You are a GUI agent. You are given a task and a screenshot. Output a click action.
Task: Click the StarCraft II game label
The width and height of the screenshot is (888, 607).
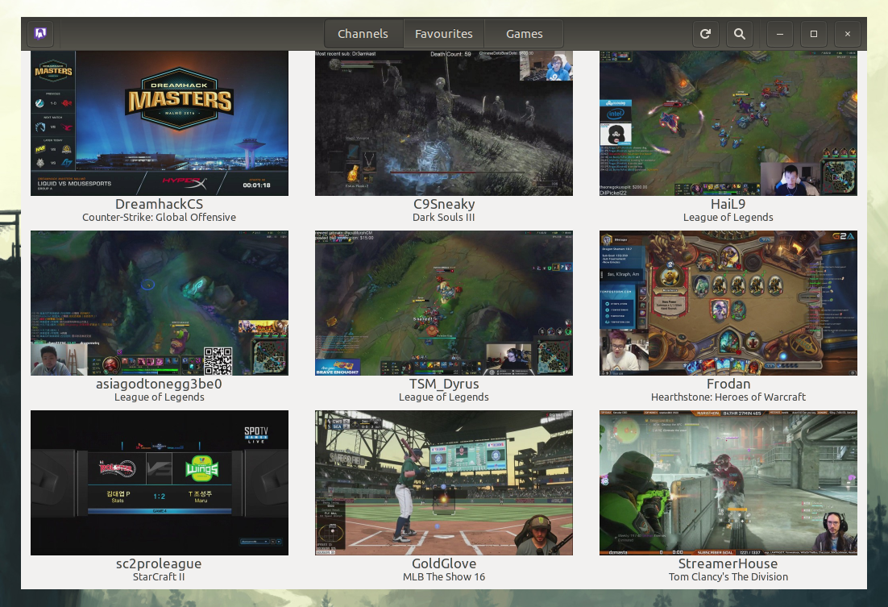point(159,577)
